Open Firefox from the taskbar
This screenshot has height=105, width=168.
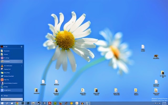coord(61,103)
